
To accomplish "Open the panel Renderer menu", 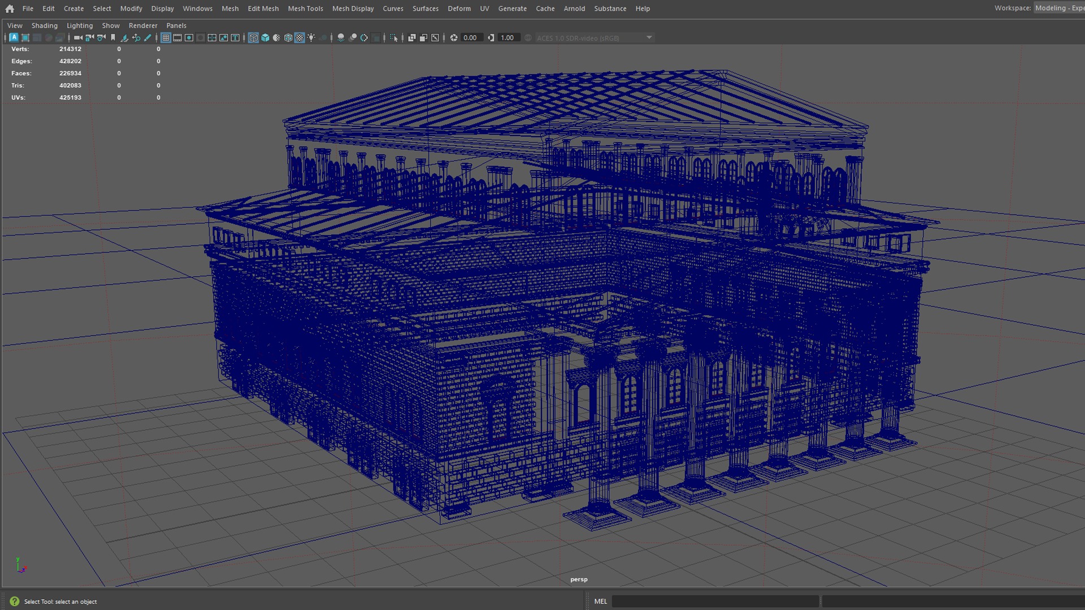I will [x=143, y=25].
